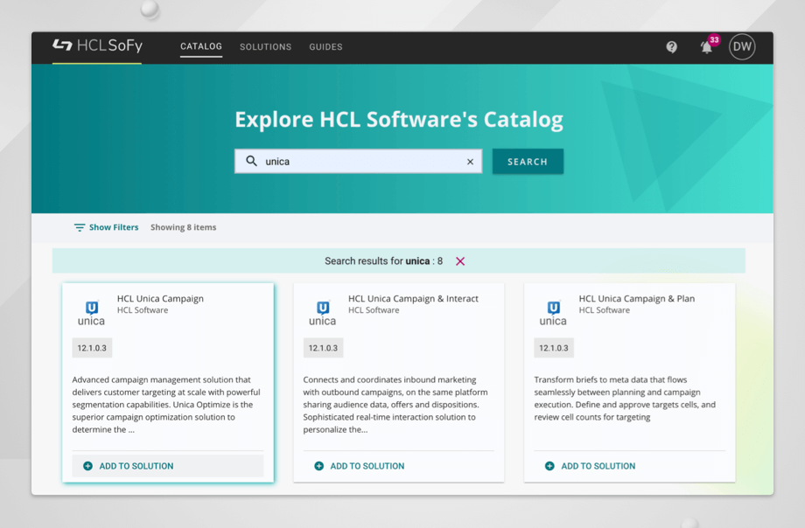This screenshot has height=528, width=805.
Task: Open the DW user avatar menu
Action: point(741,46)
